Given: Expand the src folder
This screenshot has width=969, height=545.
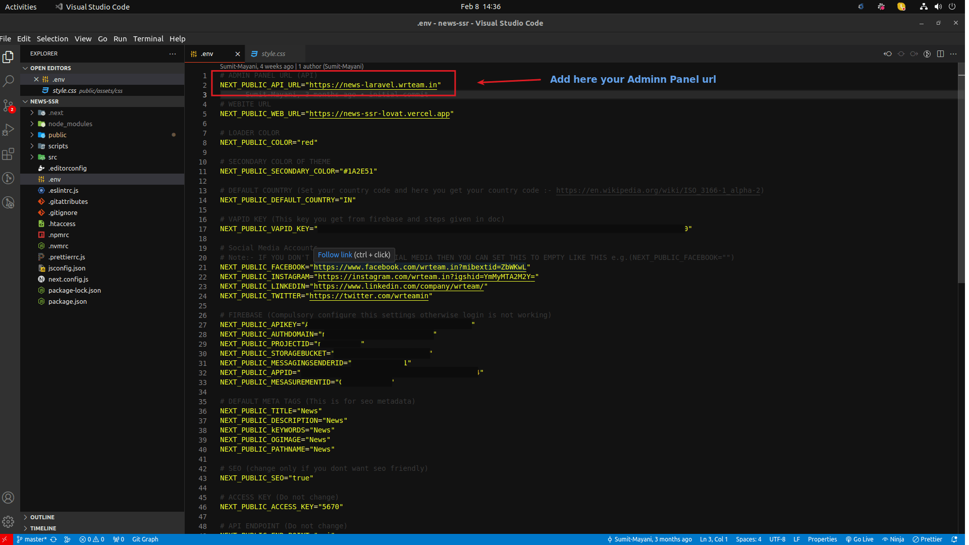Looking at the screenshot, I should point(52,157).
